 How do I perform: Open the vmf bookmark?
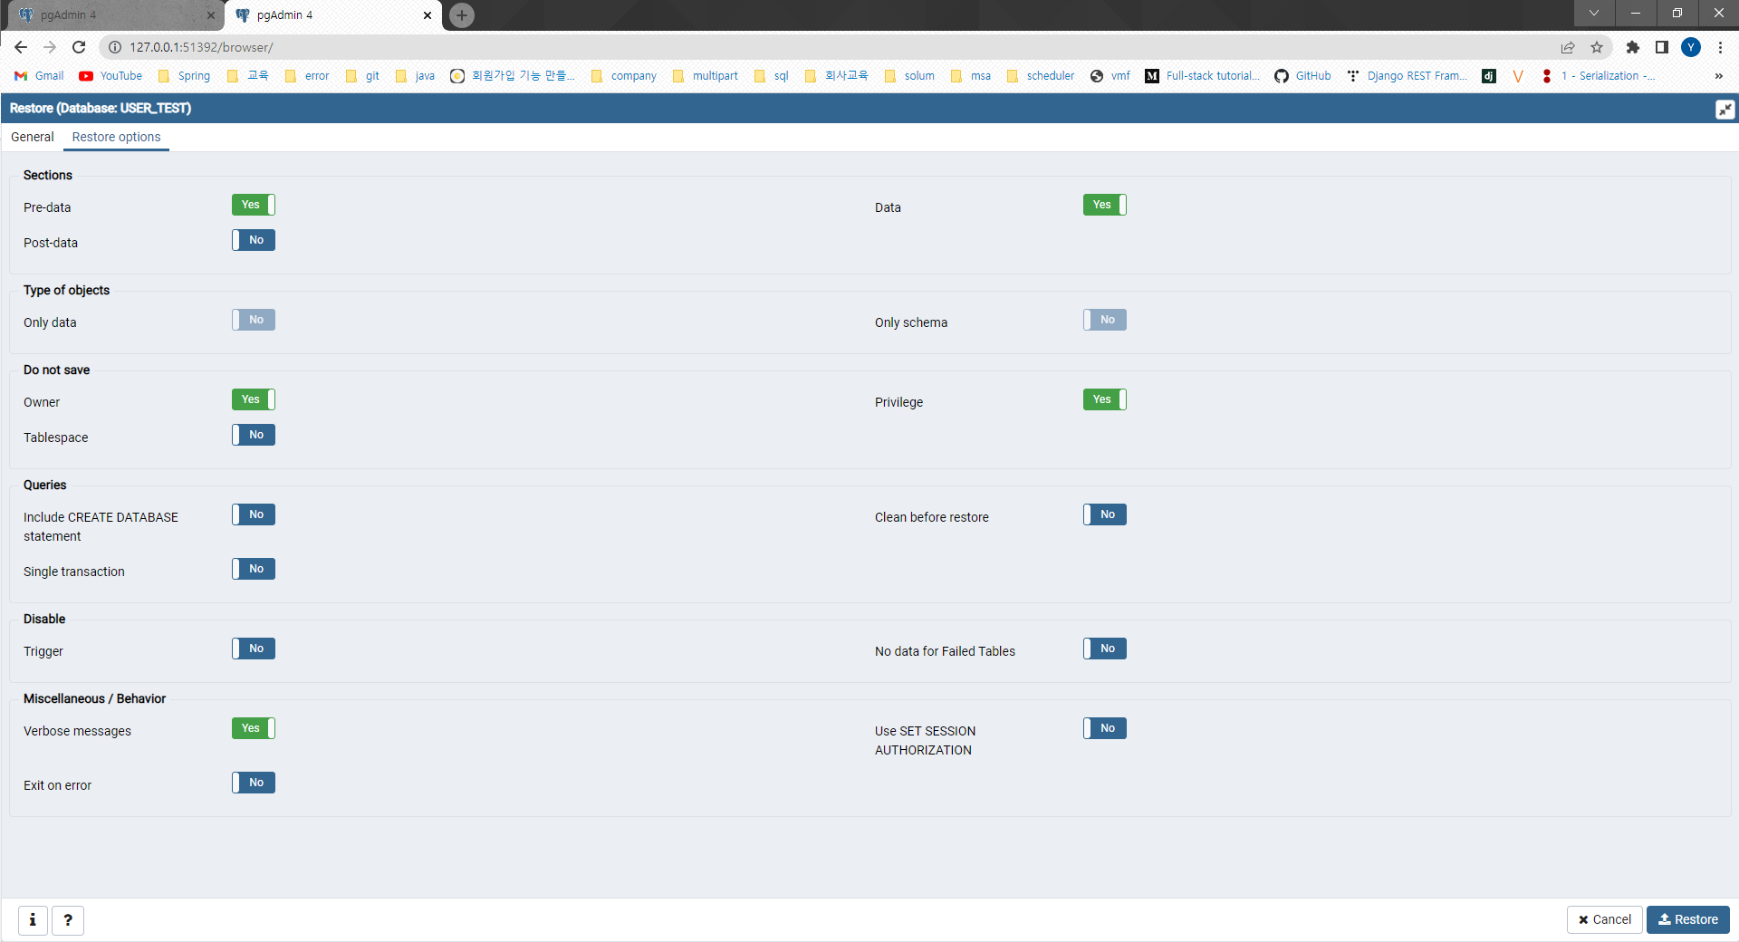[1110, 76]
